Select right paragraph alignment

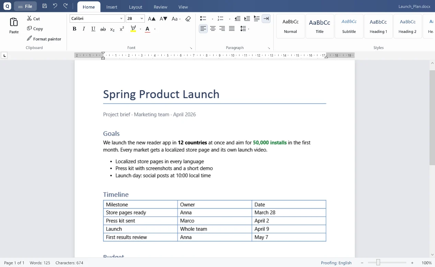222,29
